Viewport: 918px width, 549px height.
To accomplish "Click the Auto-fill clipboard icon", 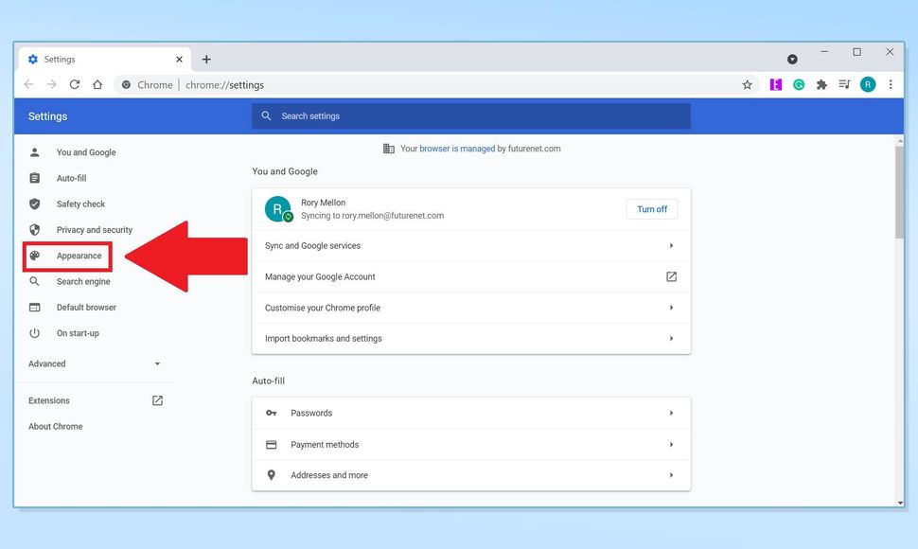I will click(x=35, y=178).
